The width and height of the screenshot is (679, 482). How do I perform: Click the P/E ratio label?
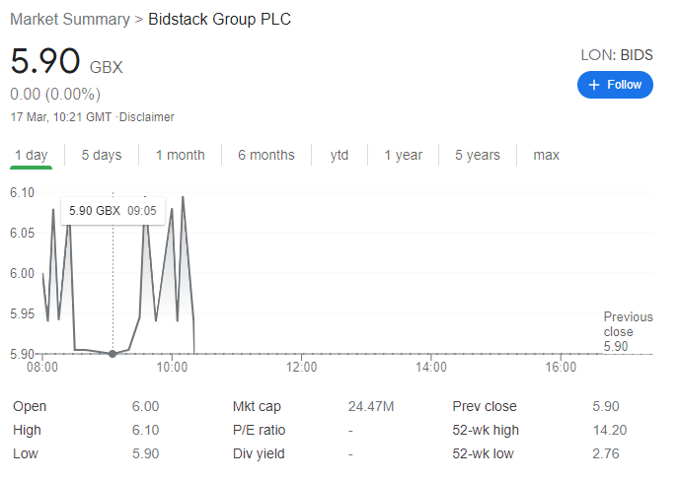(259, 430)
